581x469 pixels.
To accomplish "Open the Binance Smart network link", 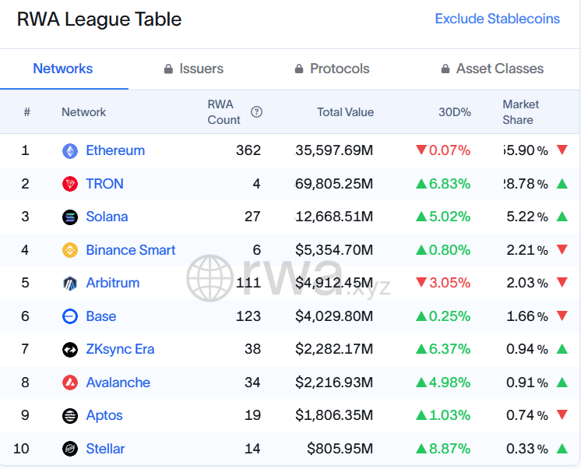I will [130, 250].
